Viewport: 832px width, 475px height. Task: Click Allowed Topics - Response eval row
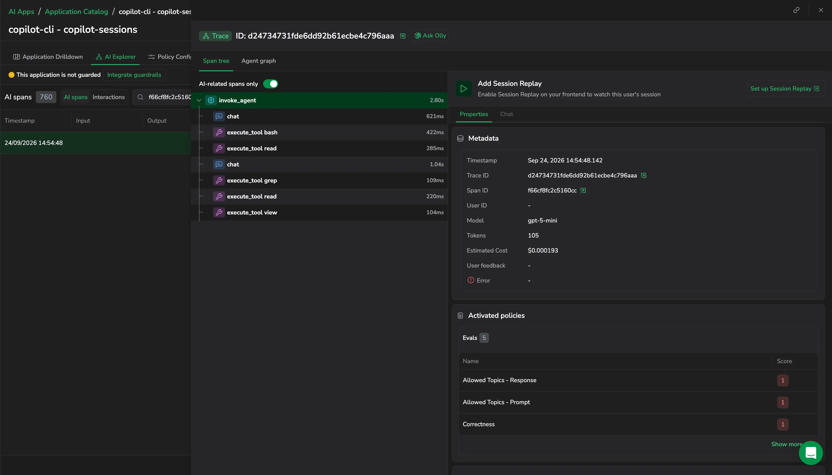pyautogui.click(x=638, y=380)
